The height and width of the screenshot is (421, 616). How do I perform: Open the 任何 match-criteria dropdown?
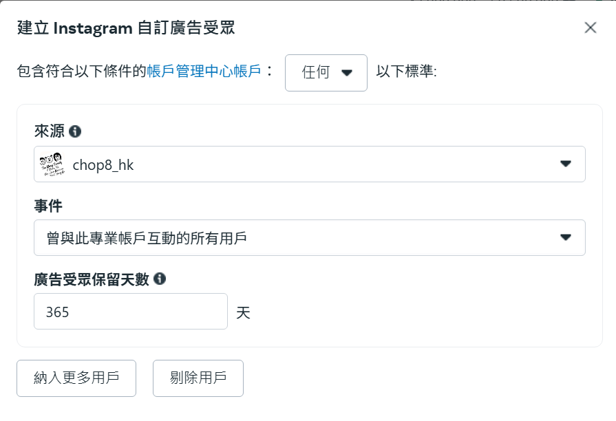[x=326, y=73]
